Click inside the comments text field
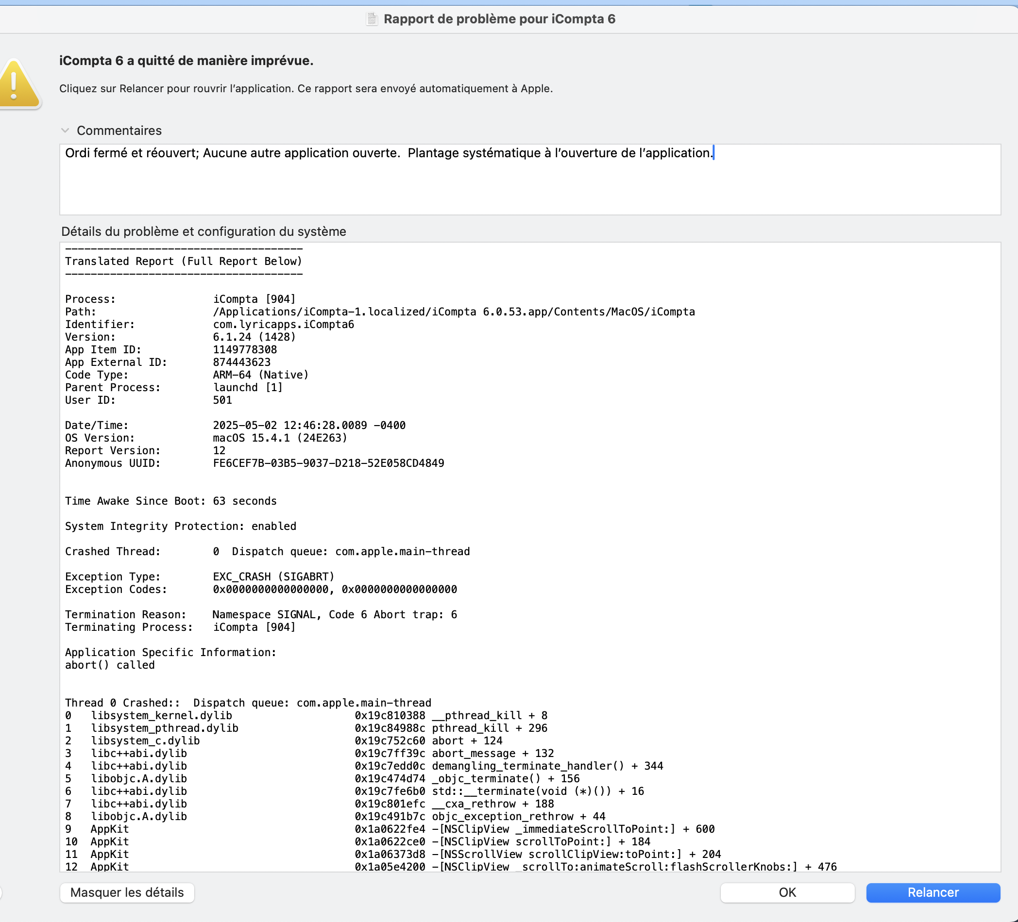The height and width of the screenshot is (922, 1018). click(x=530, y=180)
